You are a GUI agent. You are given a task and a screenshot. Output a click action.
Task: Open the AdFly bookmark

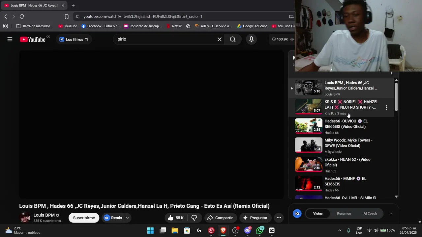pos(213,26)
